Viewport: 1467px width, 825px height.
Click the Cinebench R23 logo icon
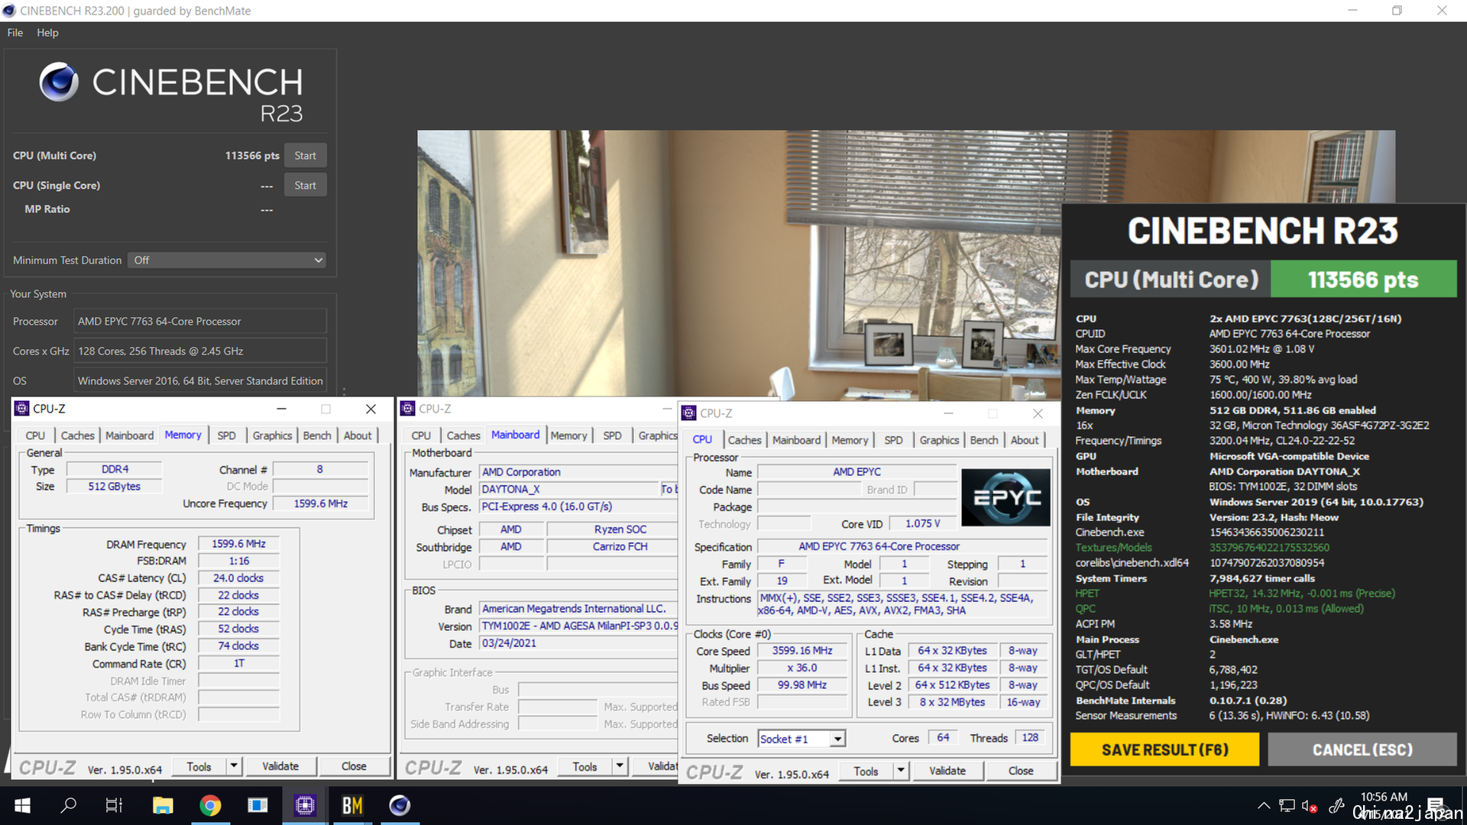(59, 82)
